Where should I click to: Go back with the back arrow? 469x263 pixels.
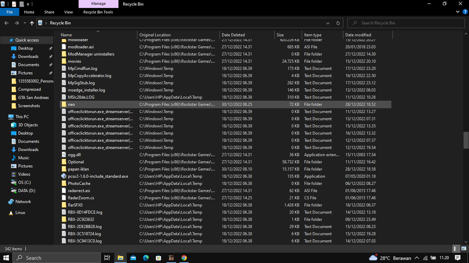coord(6,23)
